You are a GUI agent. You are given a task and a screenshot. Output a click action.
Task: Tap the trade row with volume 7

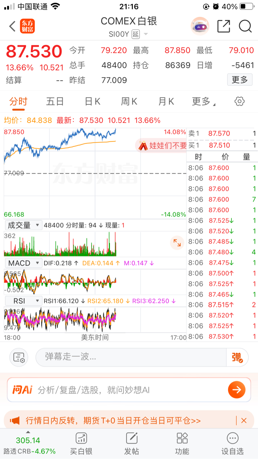(x=222, y=199)
